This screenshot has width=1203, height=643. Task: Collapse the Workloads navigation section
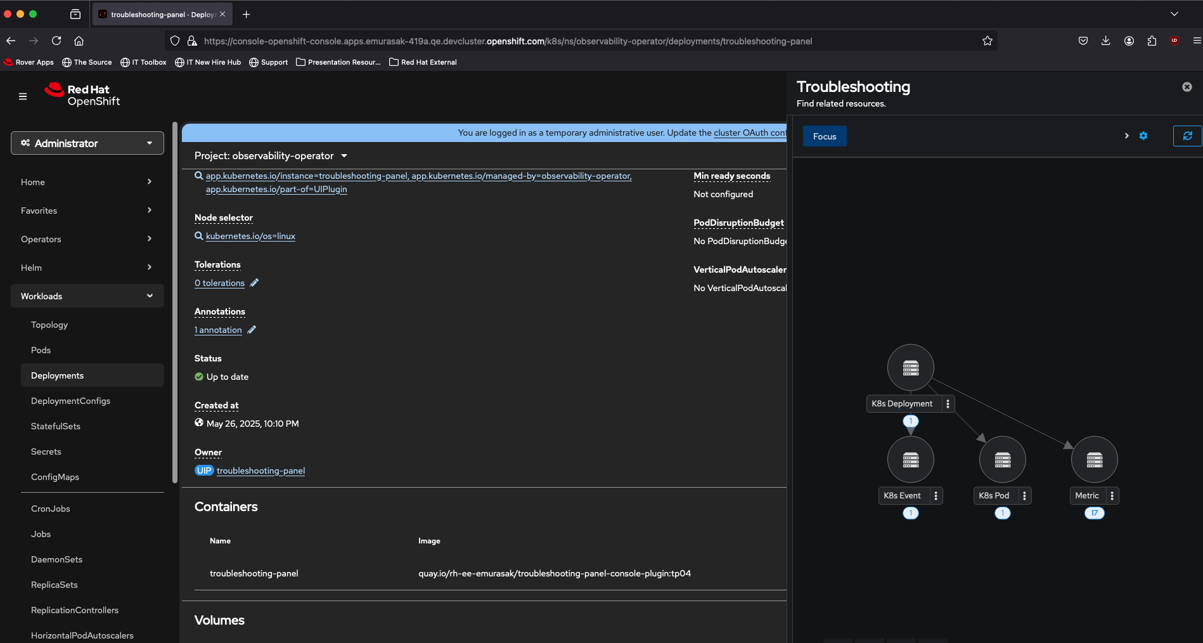click(x=87, y=296)
